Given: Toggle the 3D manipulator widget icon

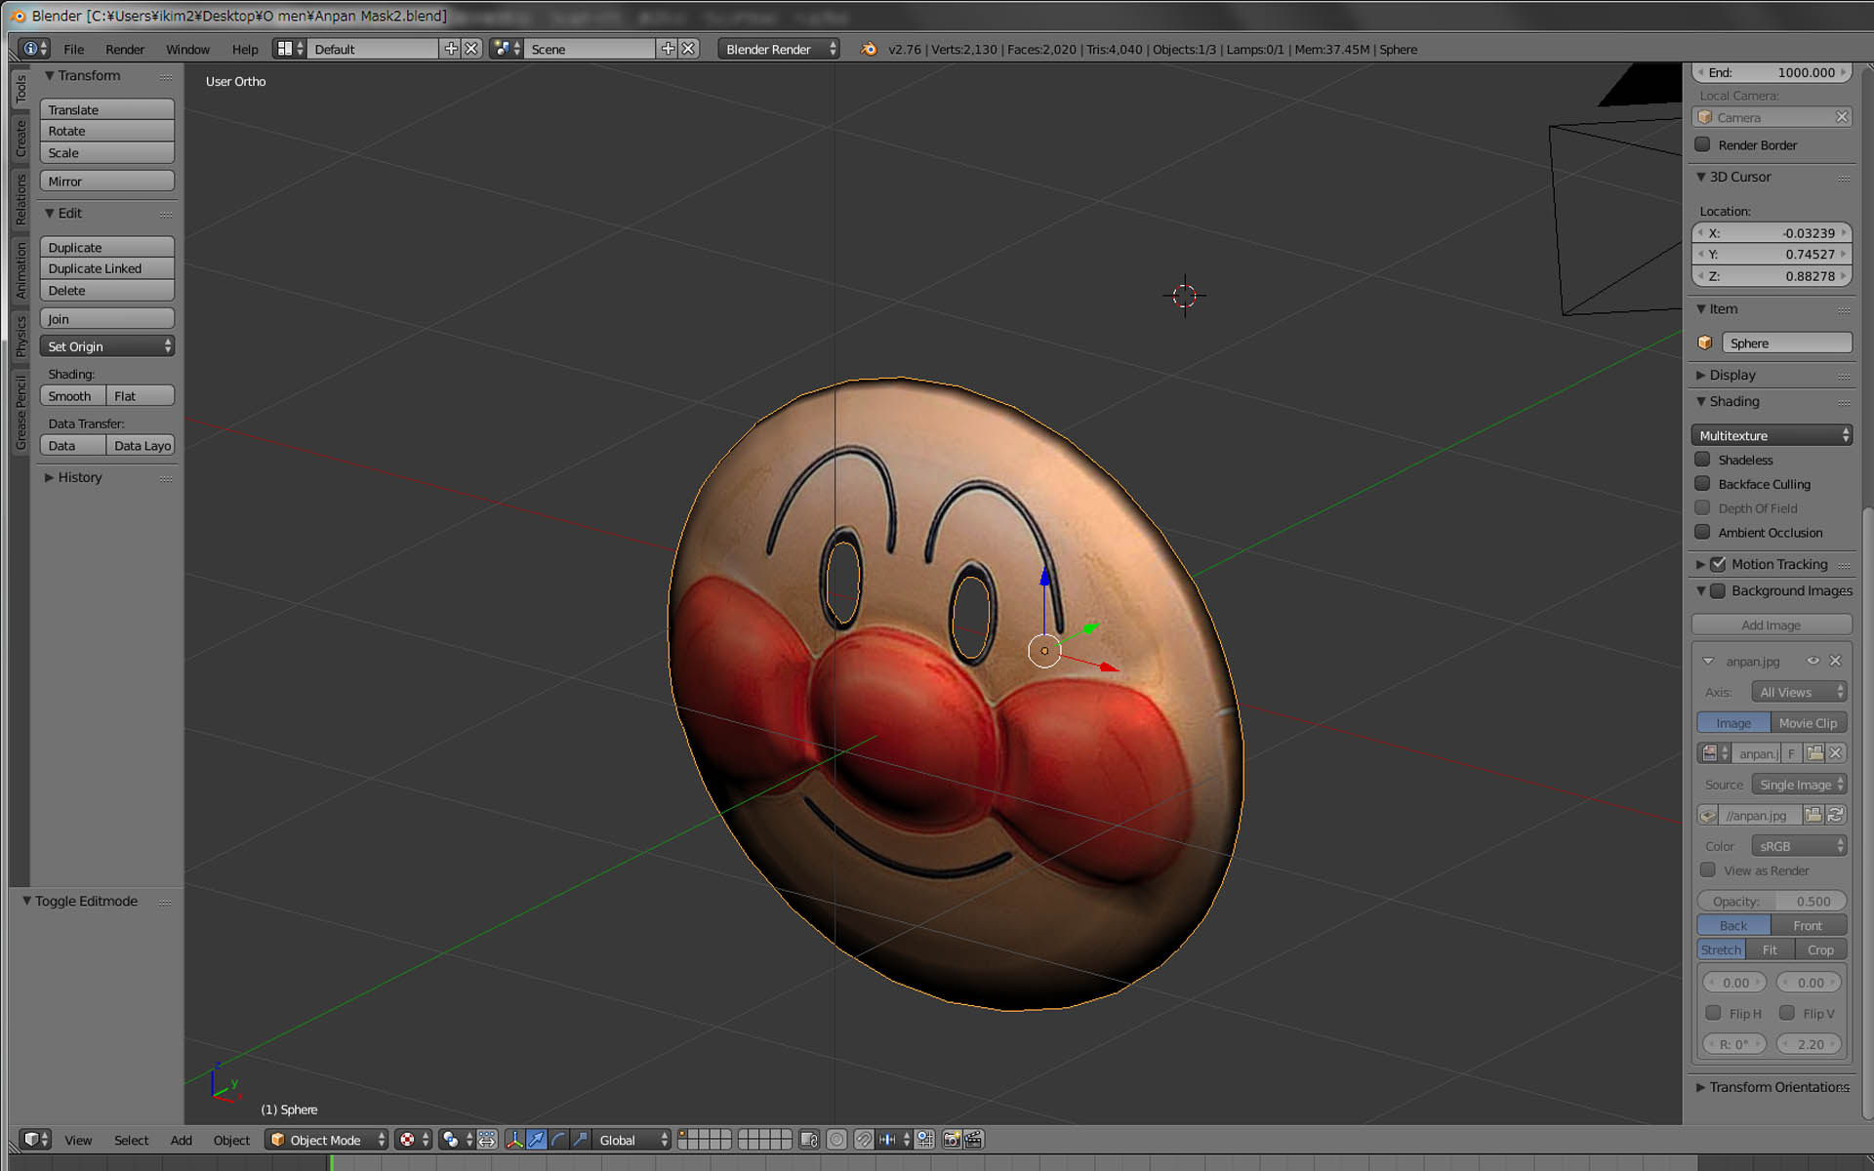Looking at the screenshot, I should [514, 1139].
